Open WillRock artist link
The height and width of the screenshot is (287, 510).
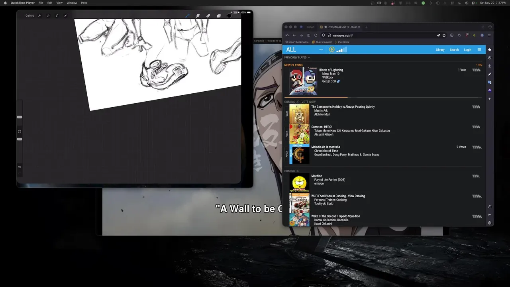[x=328, y=78]
